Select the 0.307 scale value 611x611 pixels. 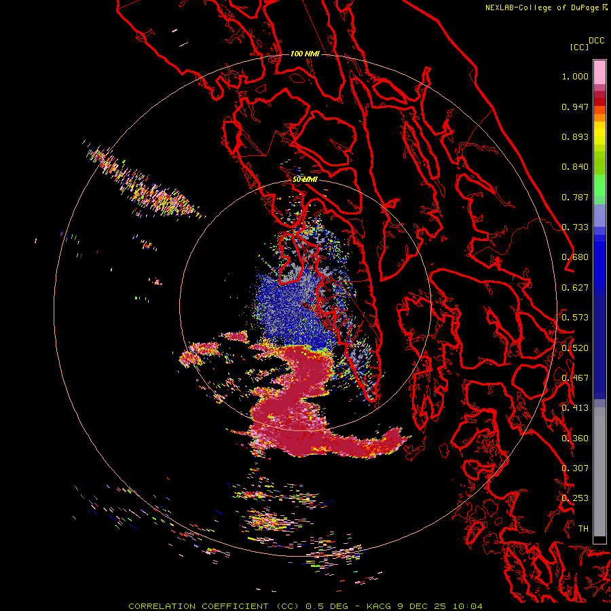click(x=575, y=468)
